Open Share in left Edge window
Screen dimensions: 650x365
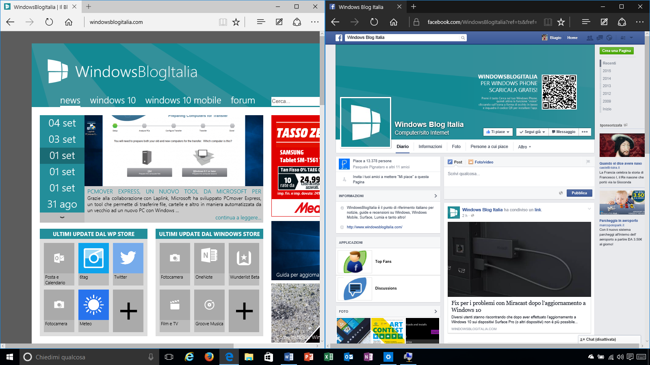(297, 22)
